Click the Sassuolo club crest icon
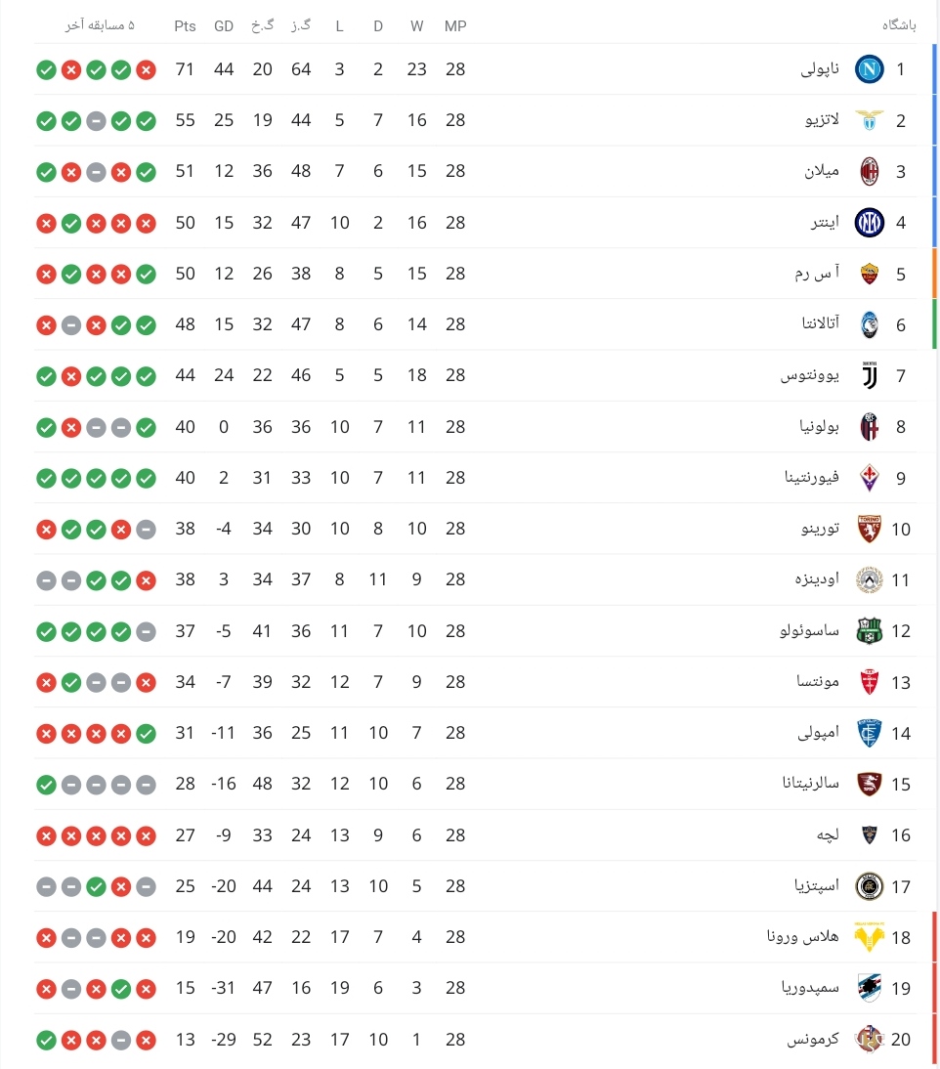 coord(869,630)
